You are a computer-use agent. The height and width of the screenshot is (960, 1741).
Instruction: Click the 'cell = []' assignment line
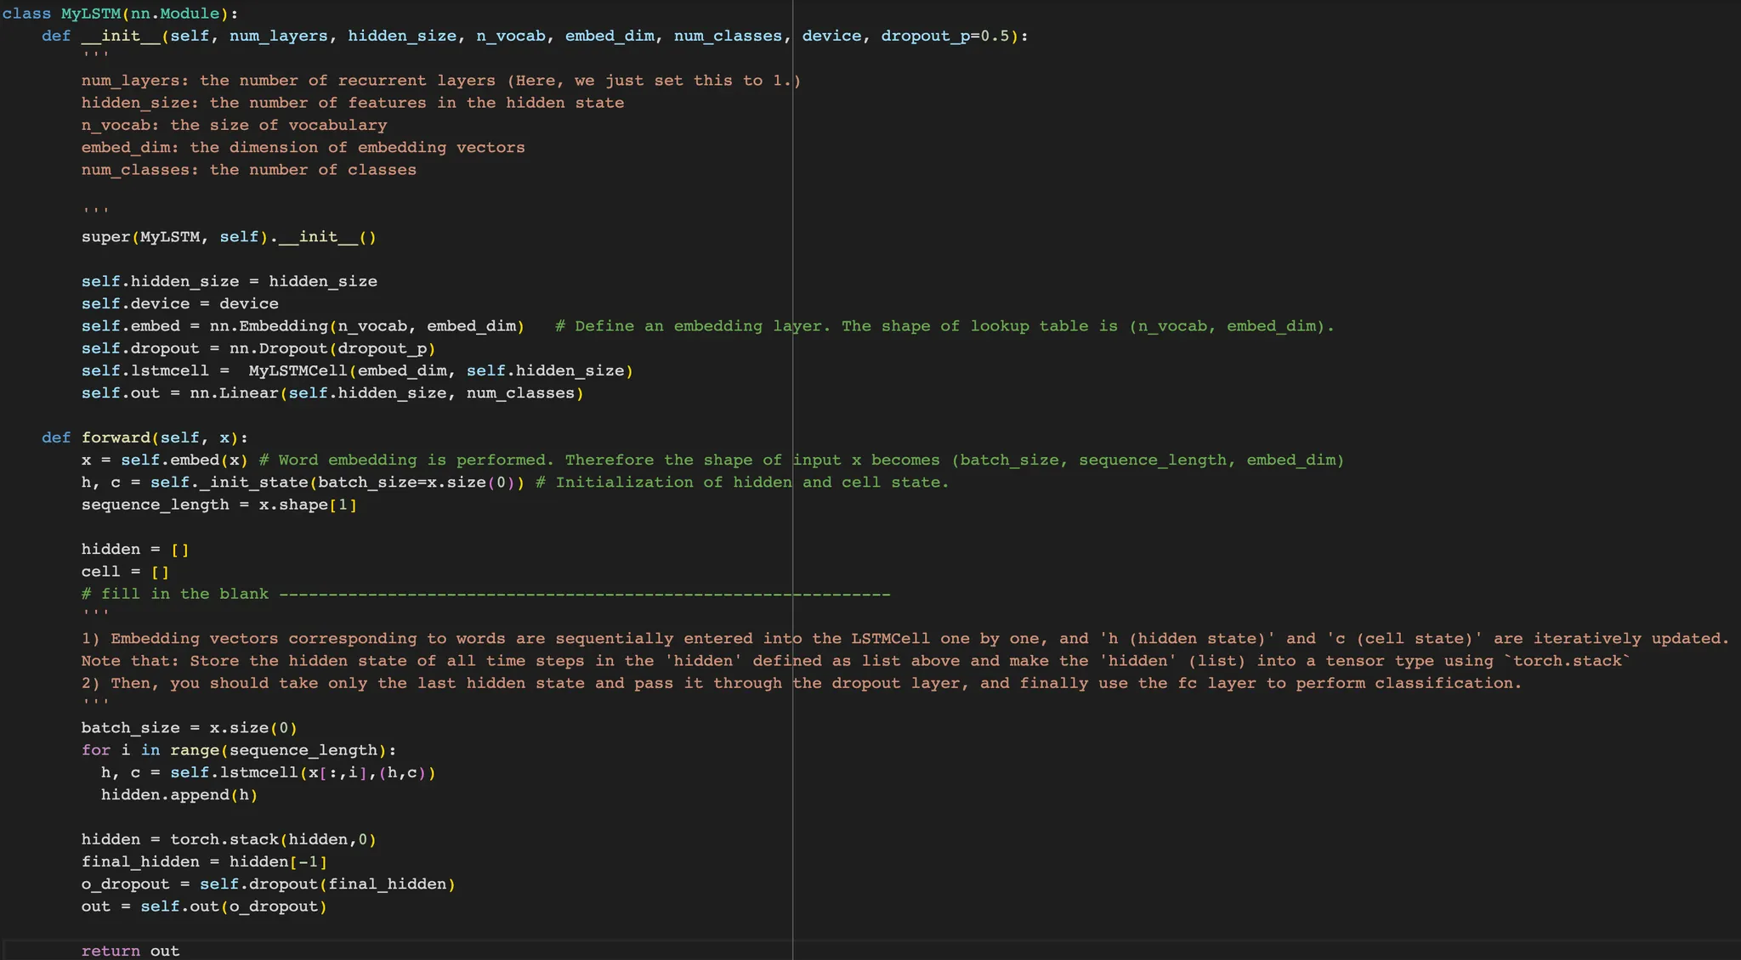[125, 572]
